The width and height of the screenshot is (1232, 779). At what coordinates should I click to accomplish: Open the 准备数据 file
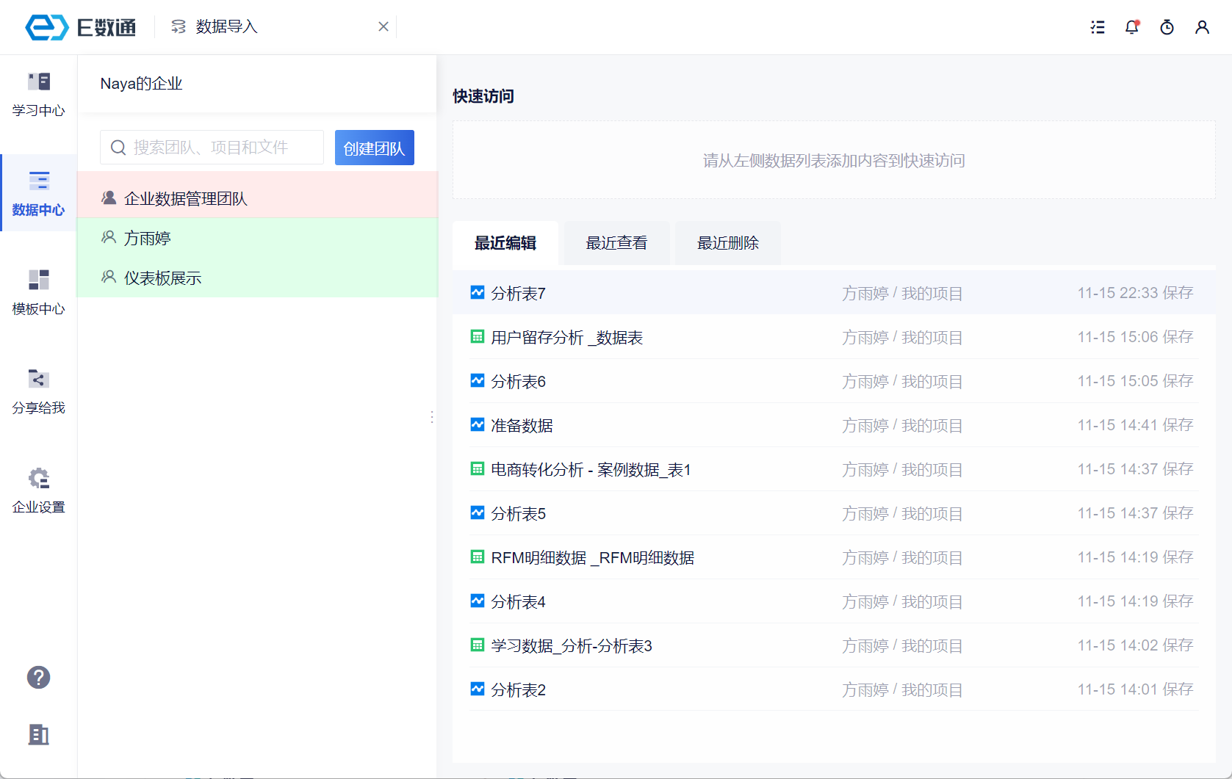coord(522,426)
